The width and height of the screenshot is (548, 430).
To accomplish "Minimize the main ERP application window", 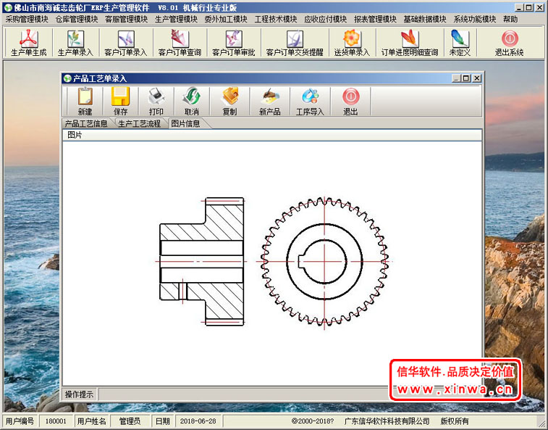I will (520, 7).
